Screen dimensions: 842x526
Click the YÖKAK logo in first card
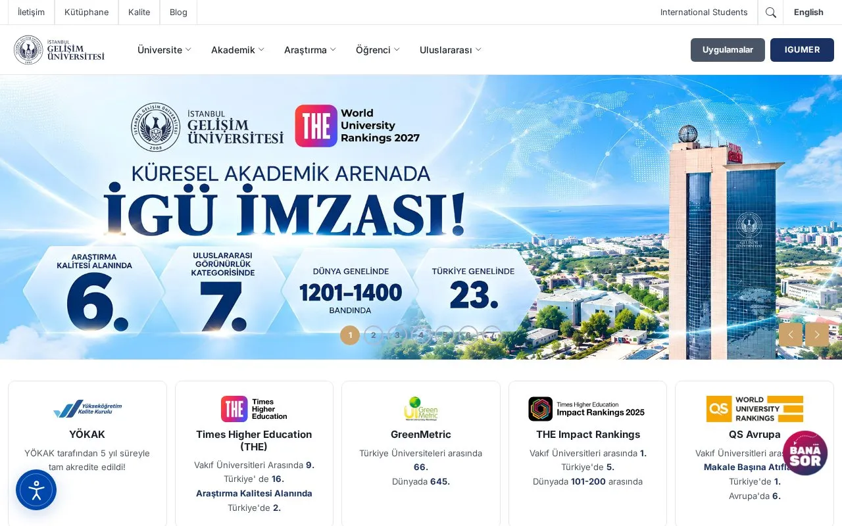click(87, 409)
